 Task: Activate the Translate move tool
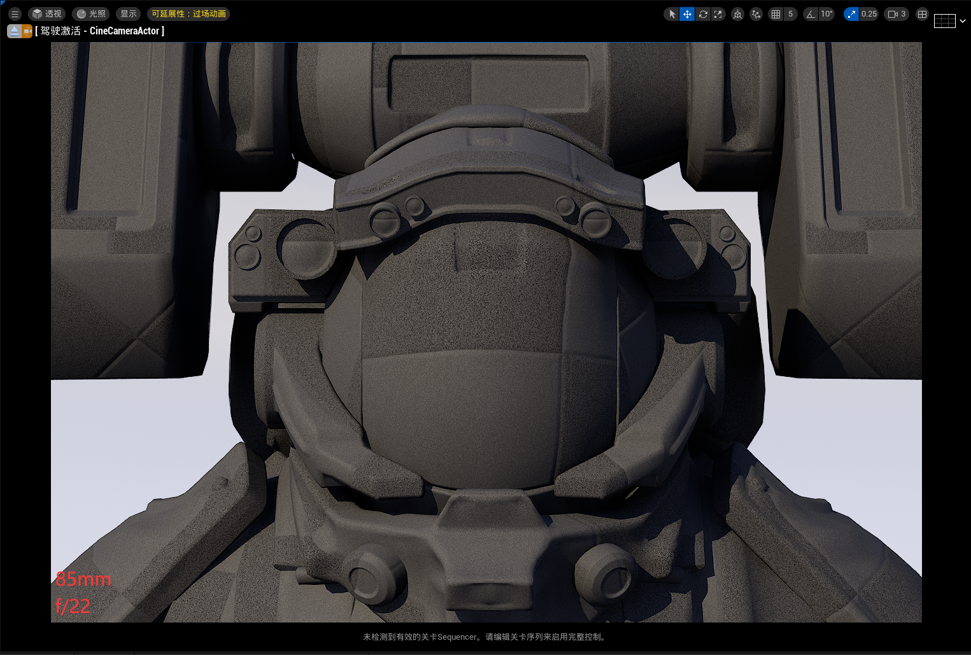click(687, 14)
